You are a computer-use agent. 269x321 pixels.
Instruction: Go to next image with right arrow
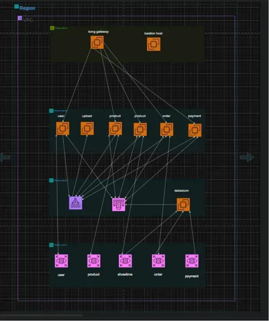pyautogui.click(x=247, y=157)
